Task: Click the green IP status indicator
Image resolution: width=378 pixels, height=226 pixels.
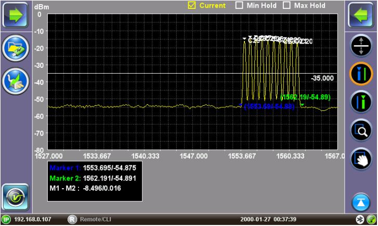Action: [6, 220]
